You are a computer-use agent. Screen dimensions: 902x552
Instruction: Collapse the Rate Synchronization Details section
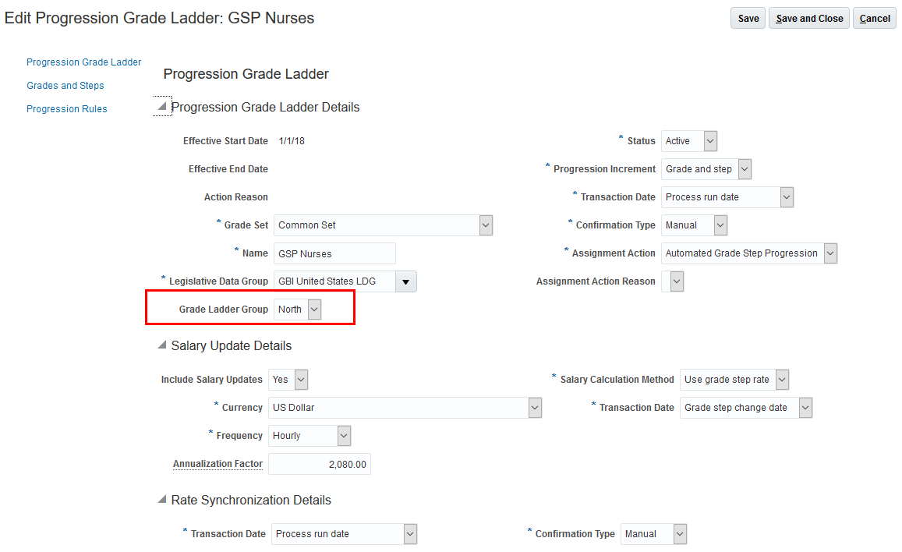pos(162,500)
